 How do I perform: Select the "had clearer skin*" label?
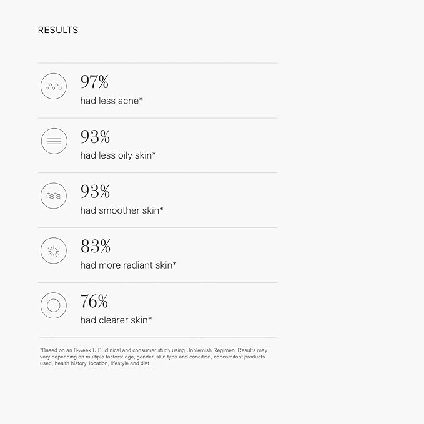tap(116, 320)
